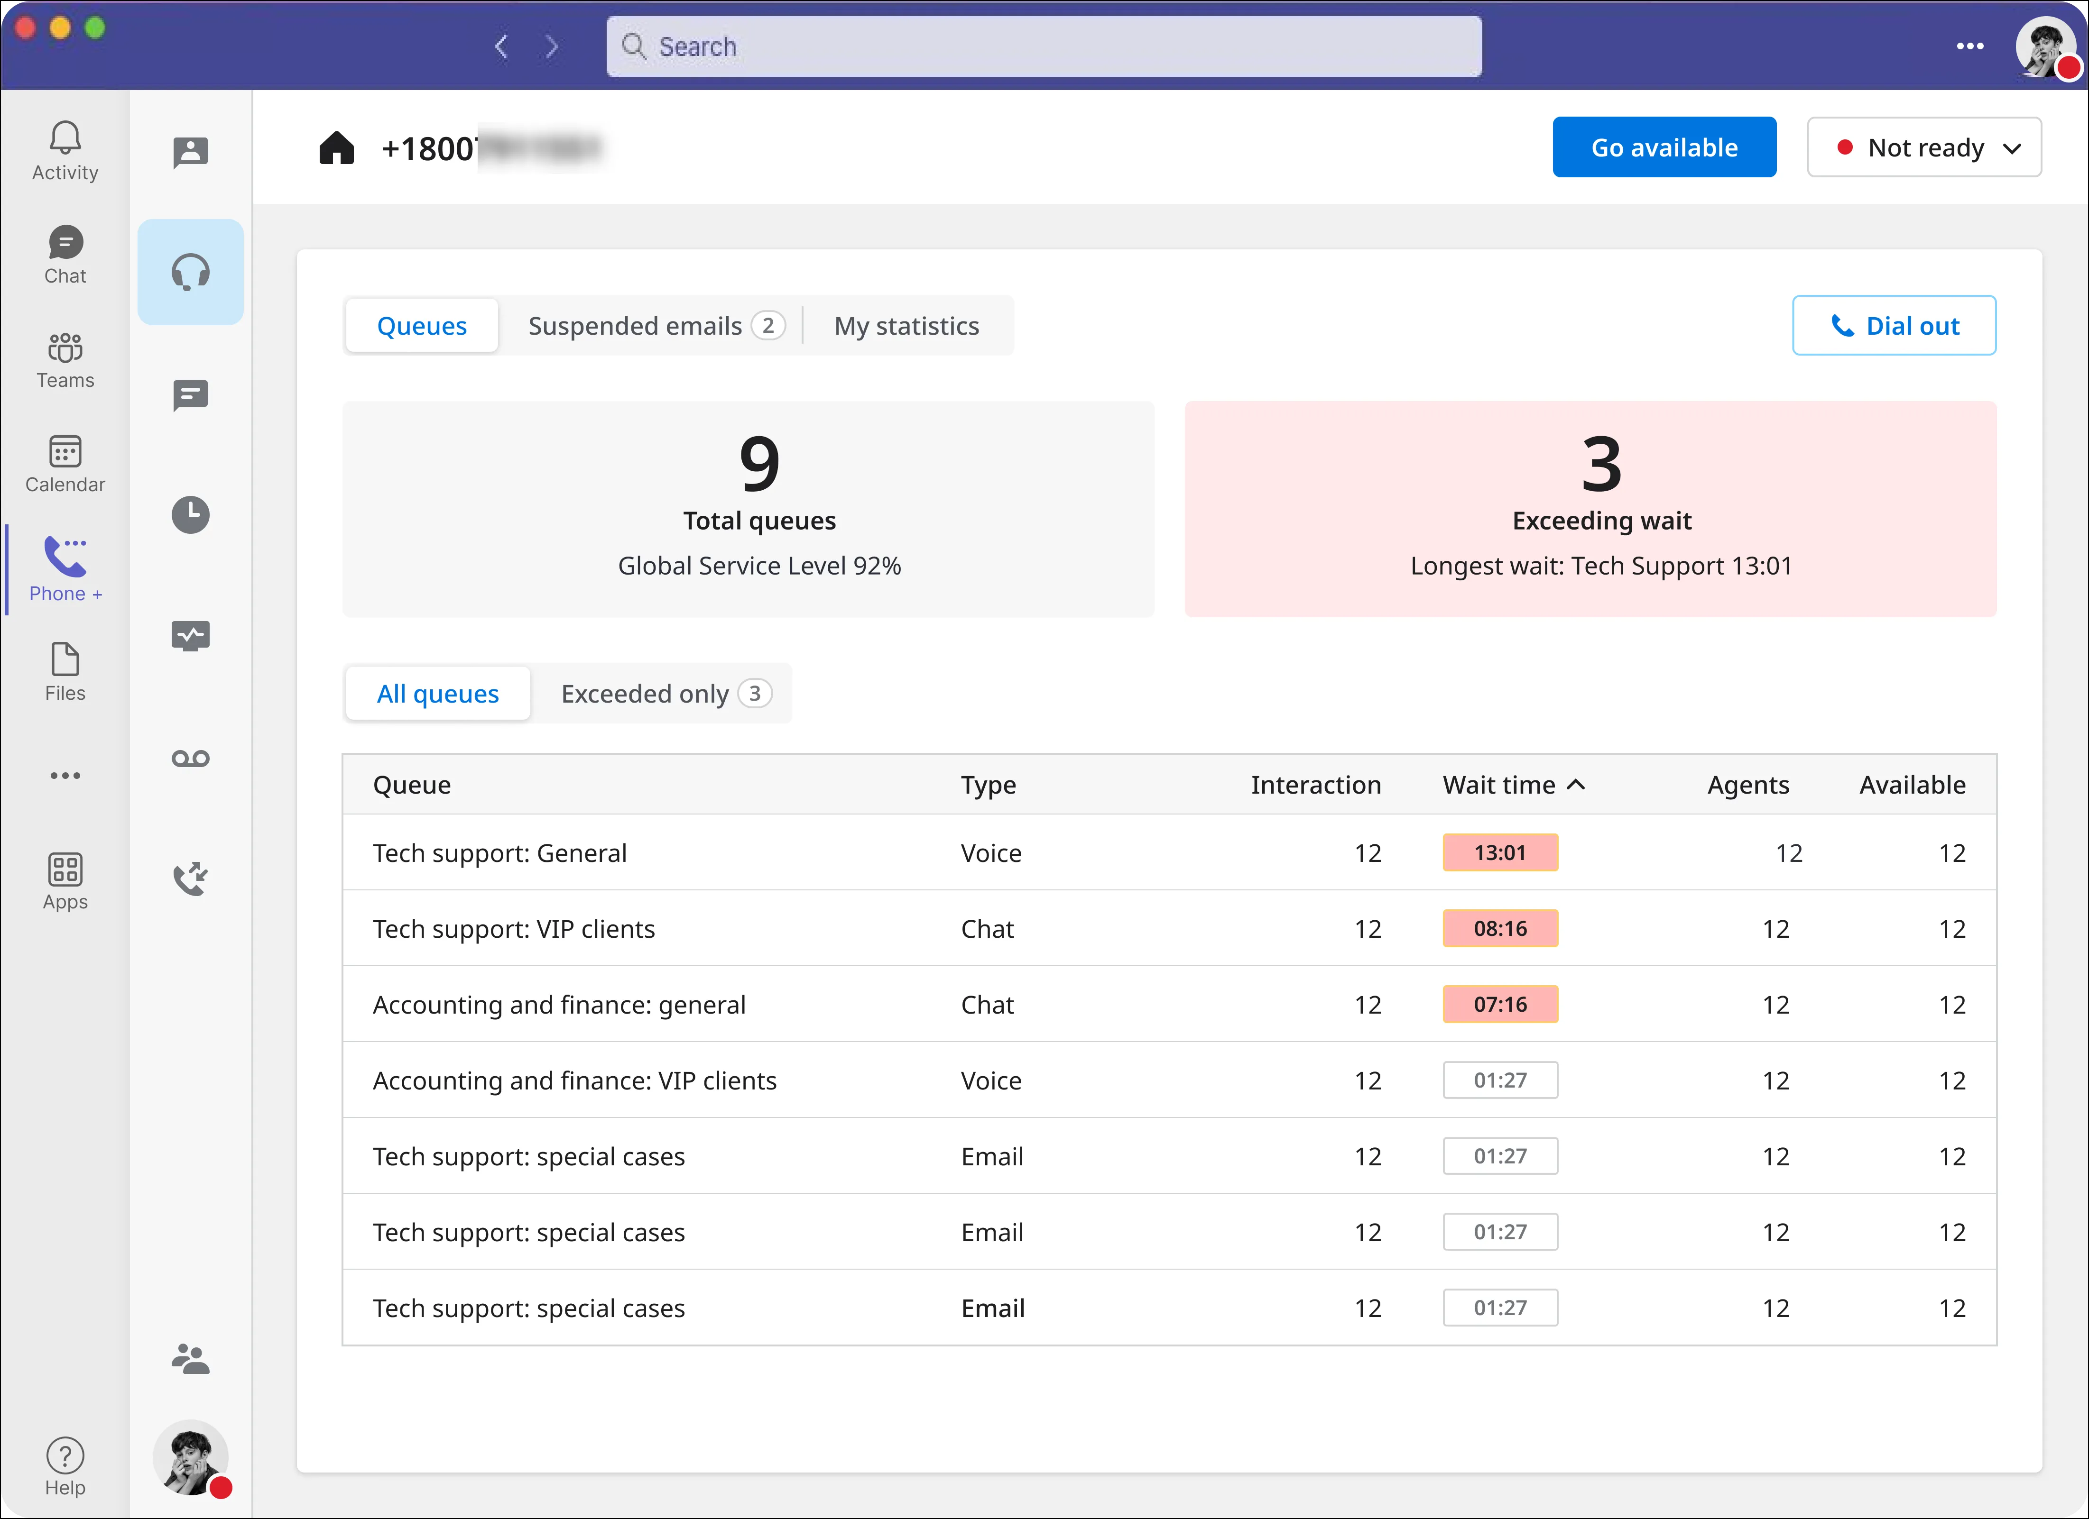This screenshot has height=1519, width=2089.
Task: Go forward with the right arrow
Action: 551,46
